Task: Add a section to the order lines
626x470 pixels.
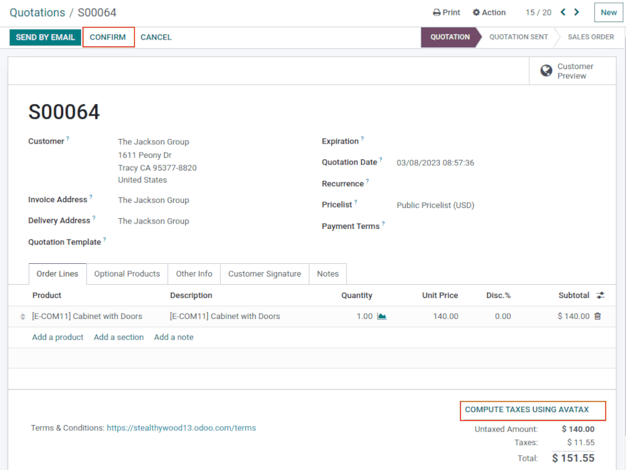Action: 118,337
